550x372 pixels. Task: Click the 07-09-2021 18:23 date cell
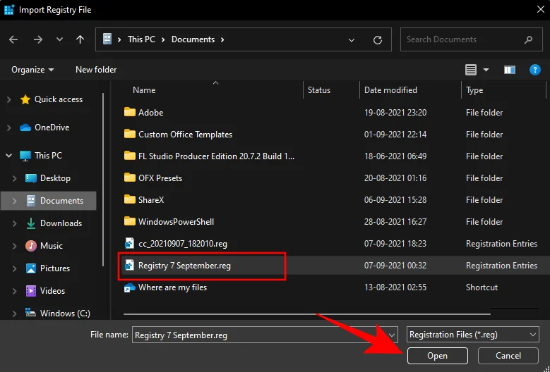(x=395, y=244)
